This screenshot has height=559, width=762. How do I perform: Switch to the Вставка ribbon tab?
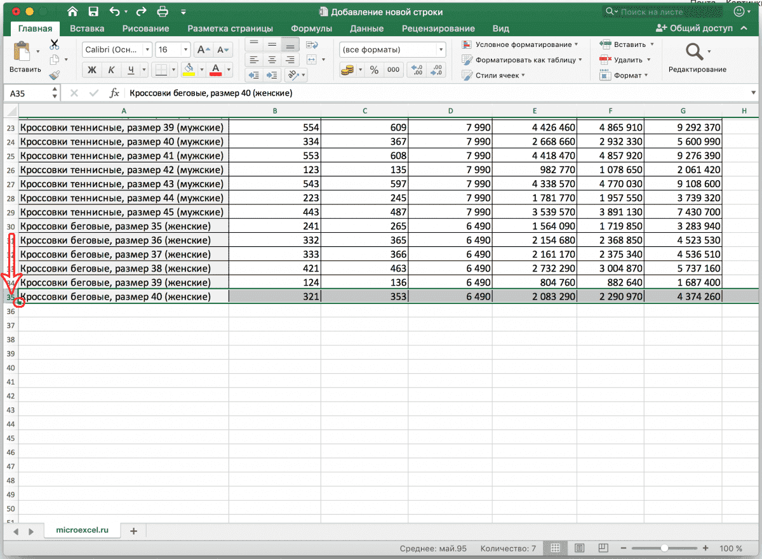click(87, 29)
